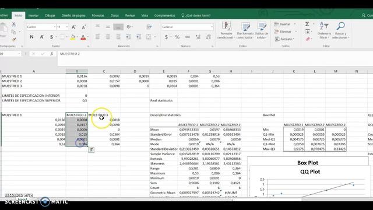Open the Name Box dropdown
The height and width of the screenshot is (210, 373).
pos(19,54)
